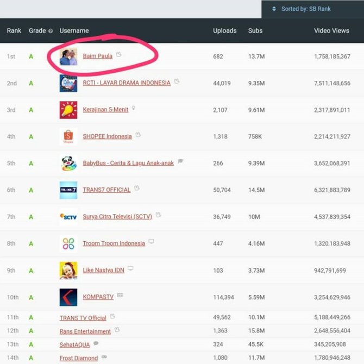Click the category icon beside Rans Entertainment
364x364 pixels.
pyautogui.click(x=117, y=329)
